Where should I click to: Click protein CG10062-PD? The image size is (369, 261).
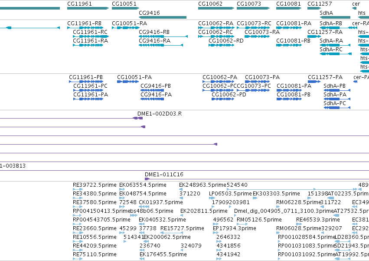pos(222,99)
